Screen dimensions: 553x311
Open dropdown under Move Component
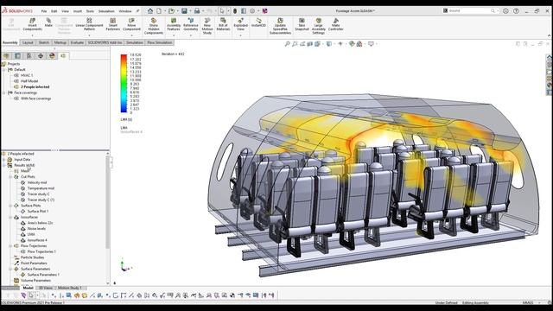click(x=131, y=35)
